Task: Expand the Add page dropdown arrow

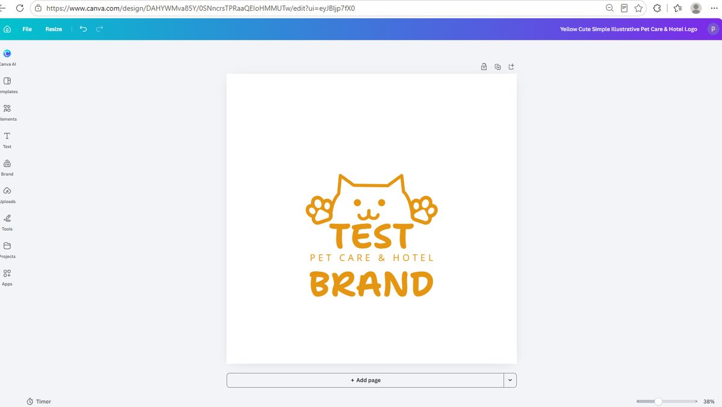Action: [x=510, y=380]
